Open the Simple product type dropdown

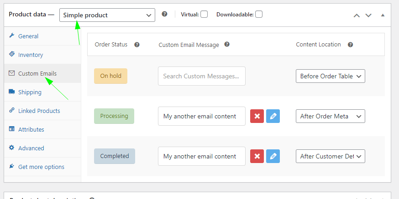pyautogui.click(x=107, y=15)
